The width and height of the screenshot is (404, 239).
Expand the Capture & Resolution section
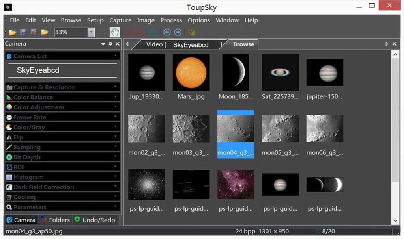click(x=62, y=87)
